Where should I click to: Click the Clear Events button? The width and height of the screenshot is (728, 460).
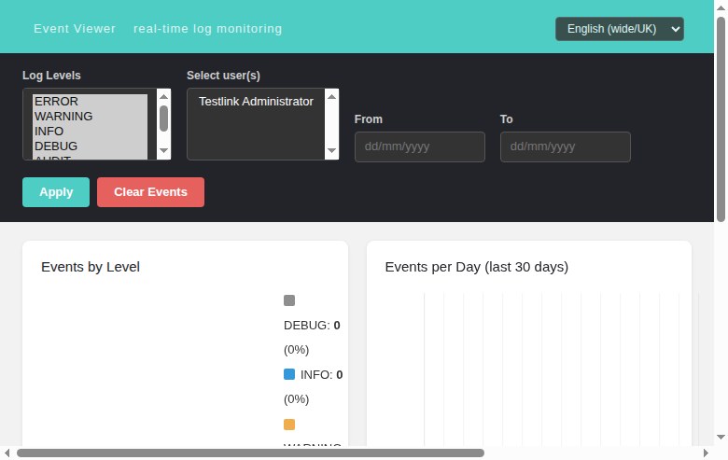click(150, 192)
